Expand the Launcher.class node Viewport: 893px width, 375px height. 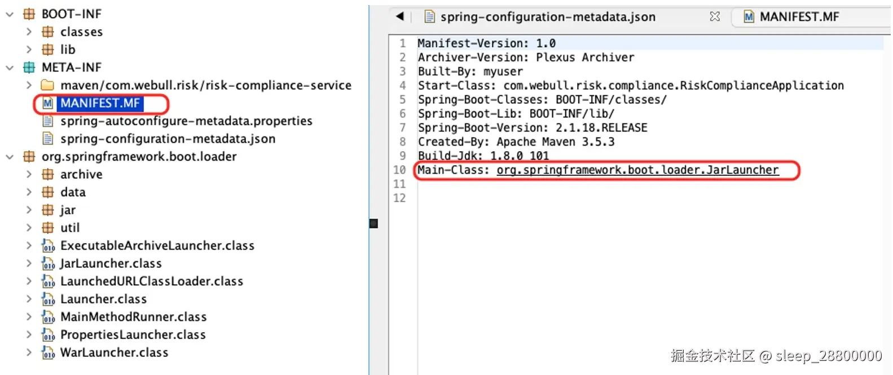pyautogui.click(x=29, y=299)
